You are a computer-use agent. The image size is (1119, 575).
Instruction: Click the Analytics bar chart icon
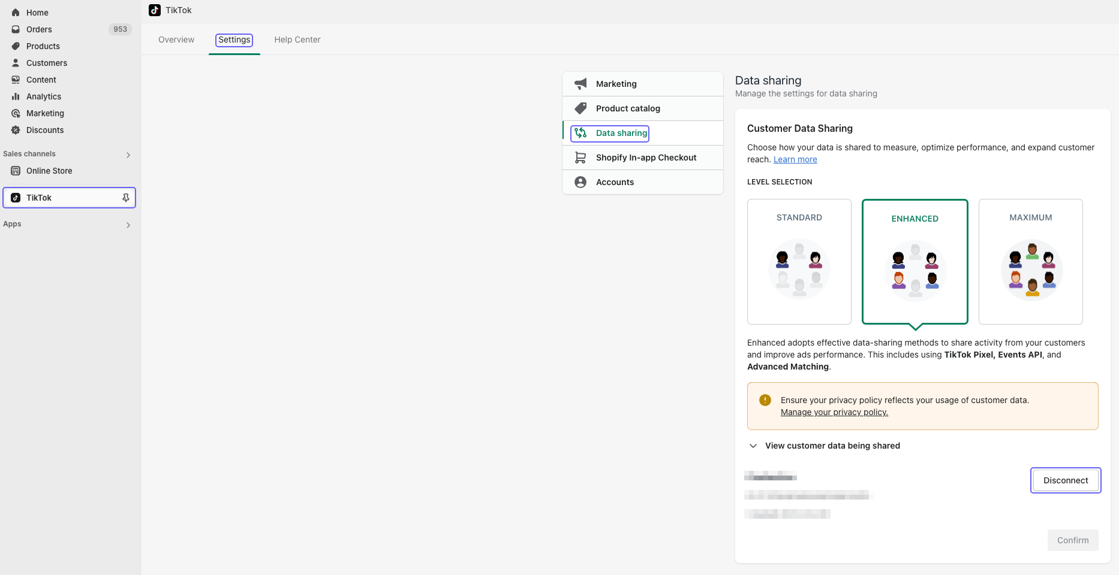[x=16, y=96]
